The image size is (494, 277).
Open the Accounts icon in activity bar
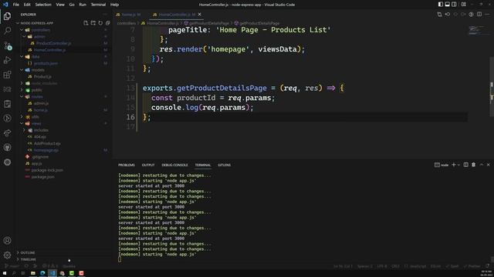click(x=7, y=241)
